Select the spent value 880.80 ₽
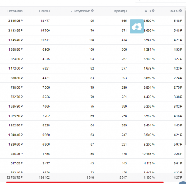The width and height of the screenshot is (187, 184). (x=16, y=78)
